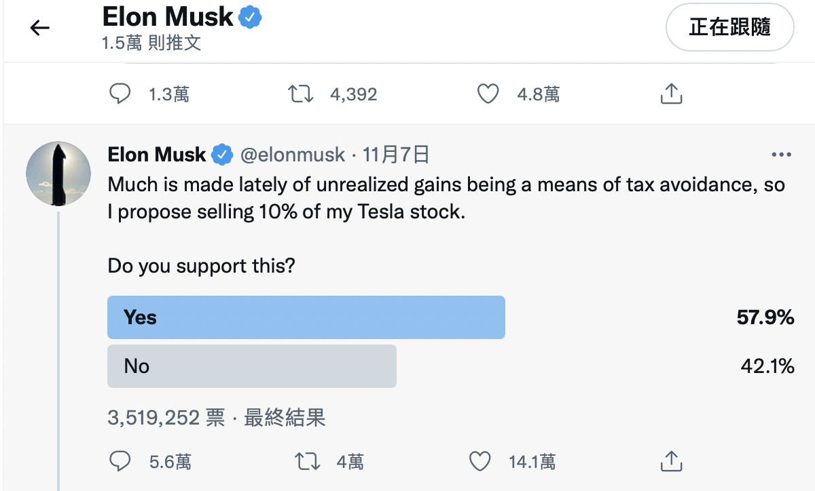The width and height of the screenshot is (815, 491).
Task: Reply to the Tesla stock poll tweet
Action: [120, 462]
